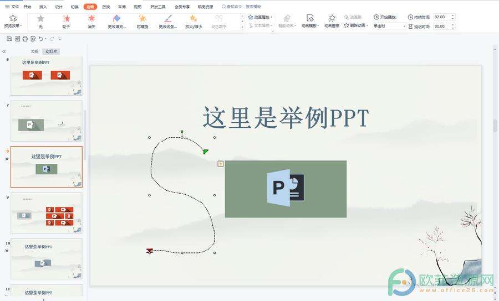Viewport: 499px width, 301px height.
Task: Open the 会员专享 member tab
Action: point(182,7)
